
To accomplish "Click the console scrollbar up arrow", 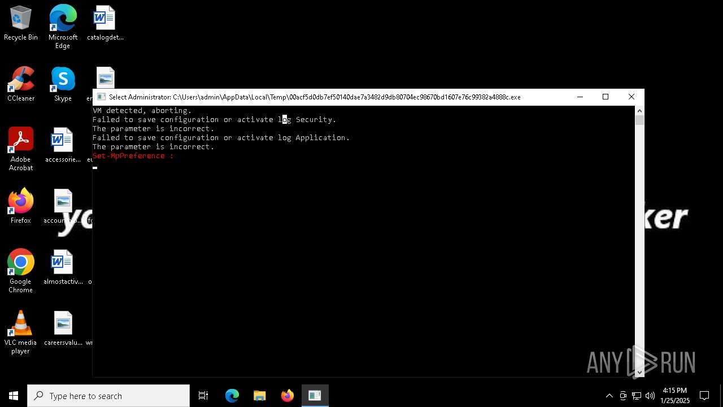I will coord(639,110).
